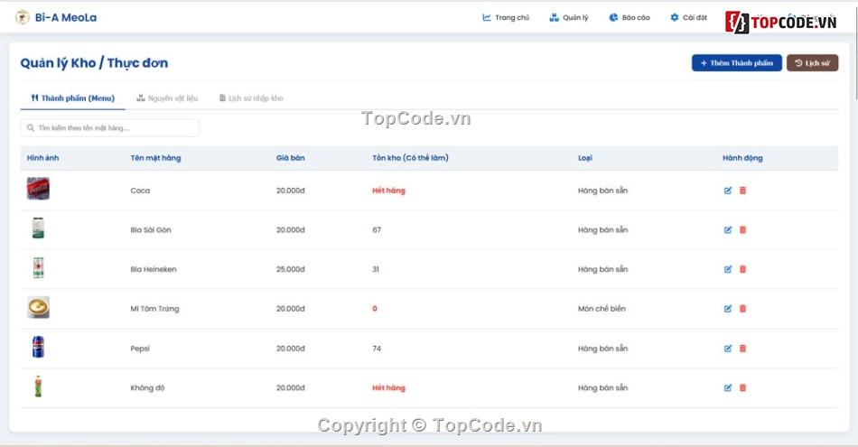Image resolution: width=858 pixels, height=447 pixels.
Task: Edit the Mì Tôm Trứng item
Action: coord(728,309)
